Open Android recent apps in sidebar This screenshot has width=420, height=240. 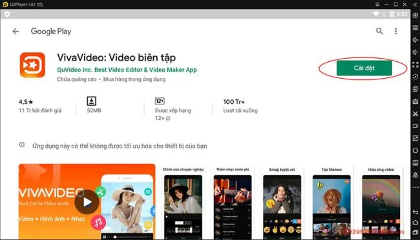(x=415, y=232)
